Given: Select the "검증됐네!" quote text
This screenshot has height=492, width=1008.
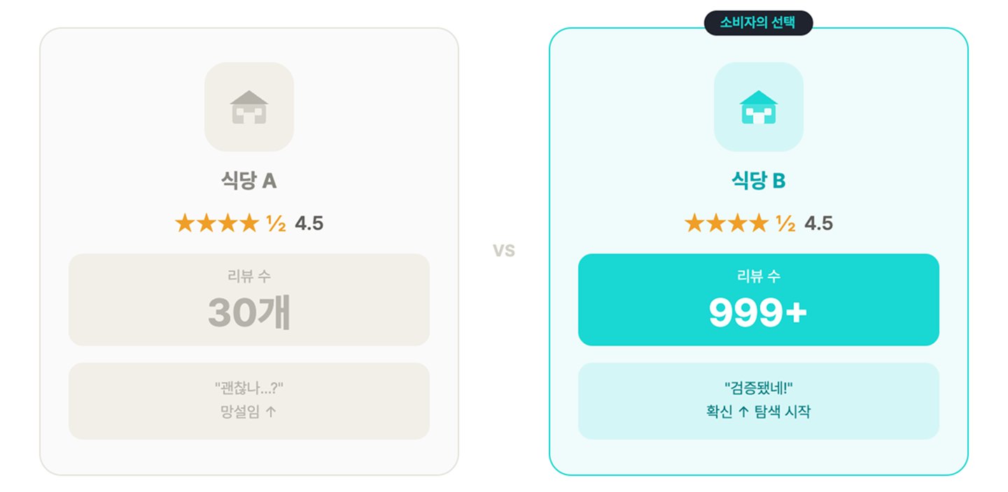Looking at the screenshot, I should point(758,387).
